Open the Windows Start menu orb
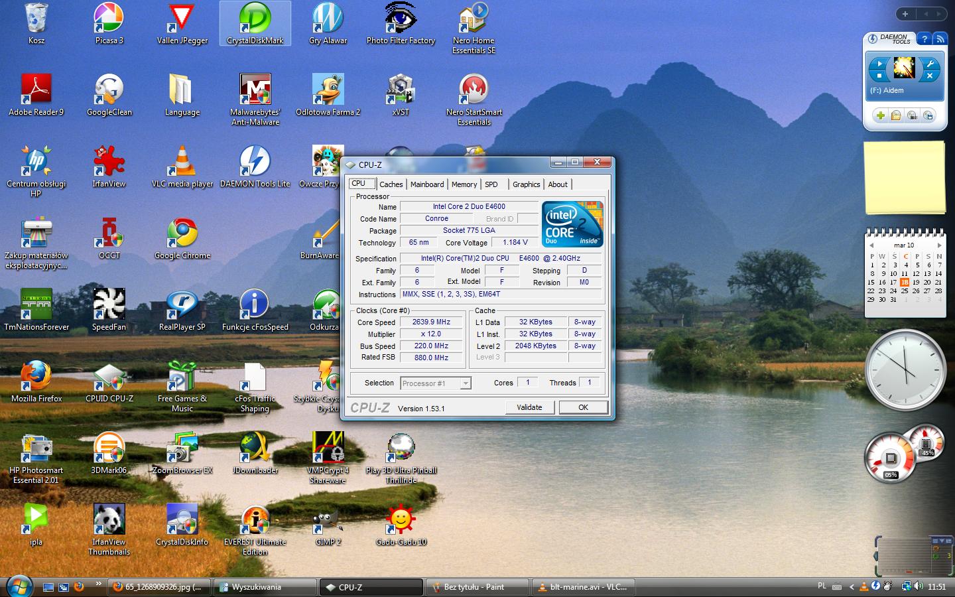 click(19, 586)
